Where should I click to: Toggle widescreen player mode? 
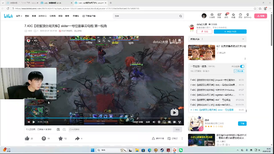point(169,122)
